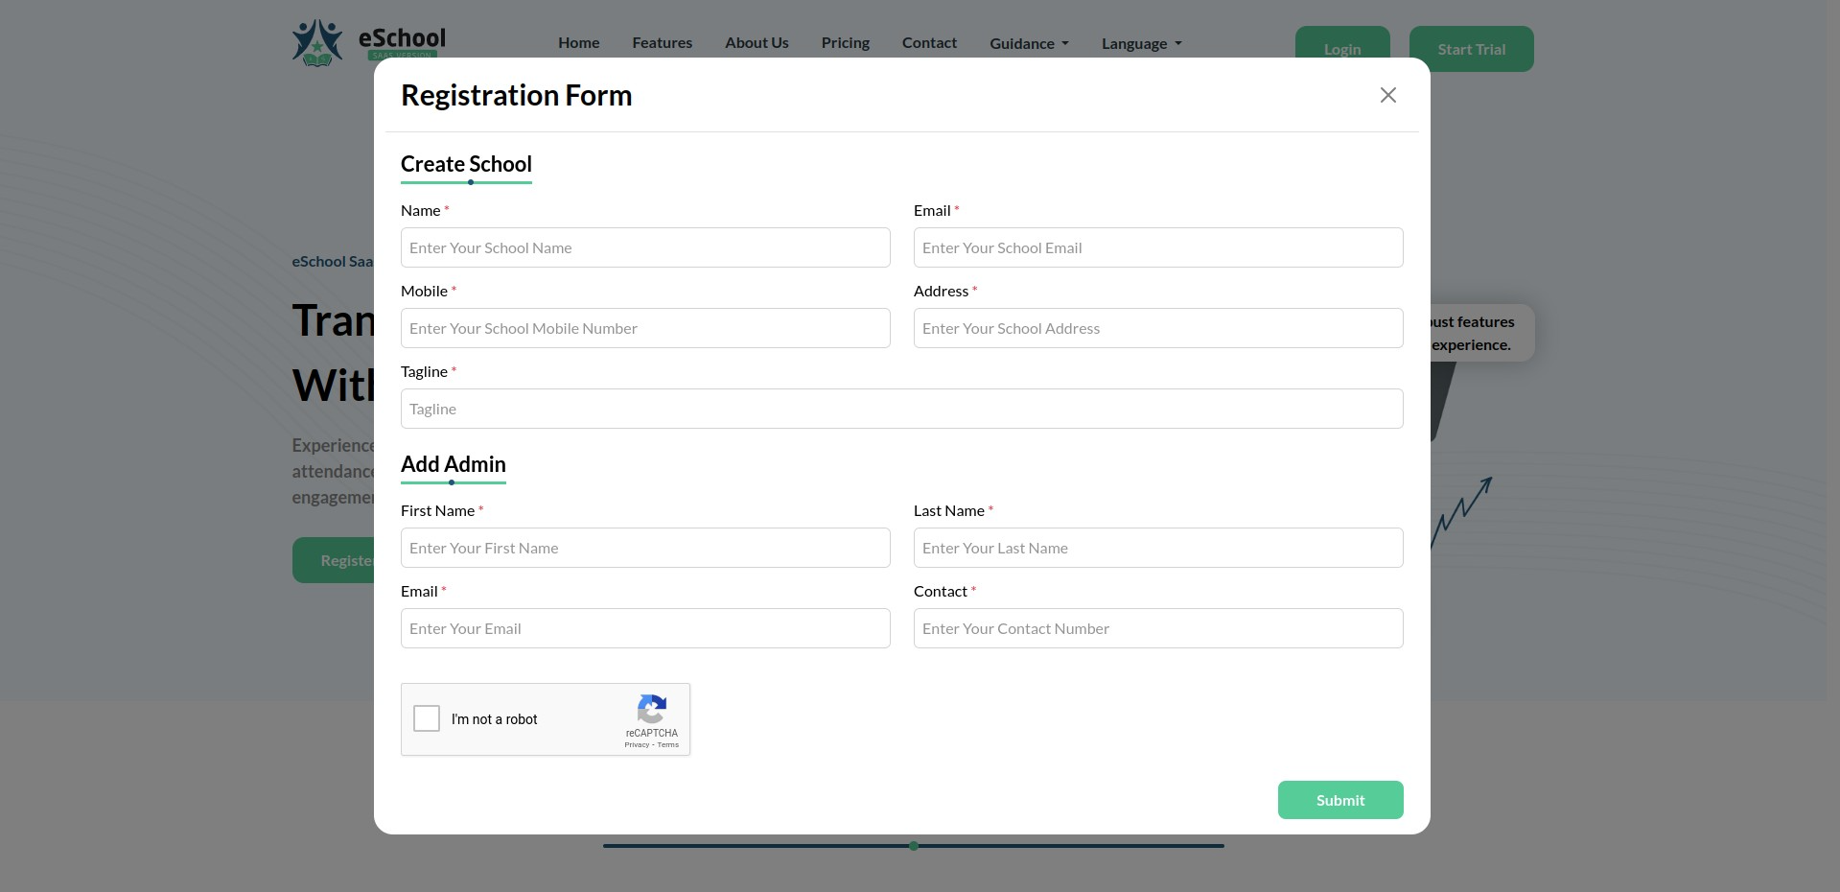Viewport: 1840px width, 892px height.
Task: Select the school Mobile number field
Action: tap(645, 328)
